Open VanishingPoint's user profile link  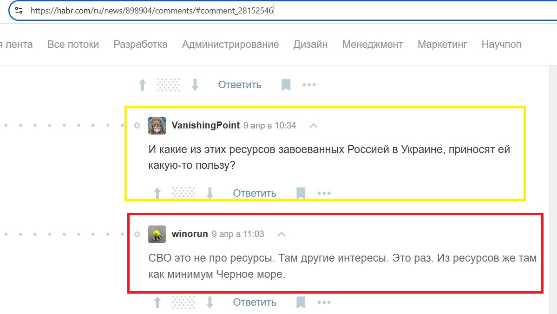click(x=205, y=125)
